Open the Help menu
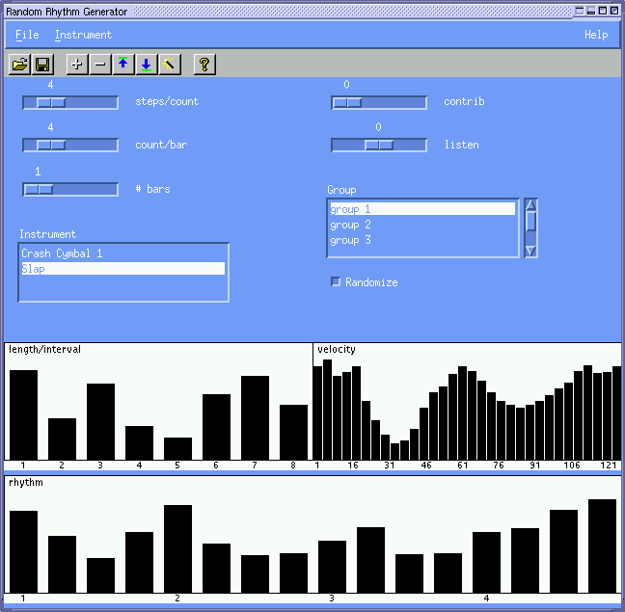The width and height of the screenshot is (625, 612). 596,35
